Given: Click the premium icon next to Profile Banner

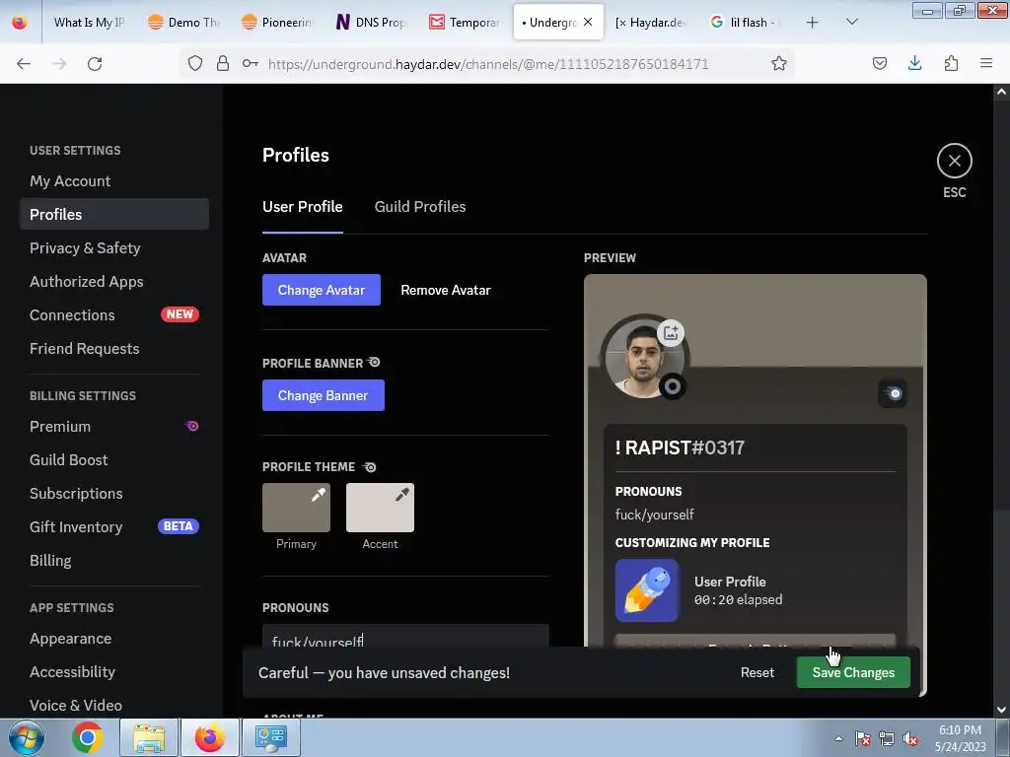Looking at the screenshot, I should point(374,363).
